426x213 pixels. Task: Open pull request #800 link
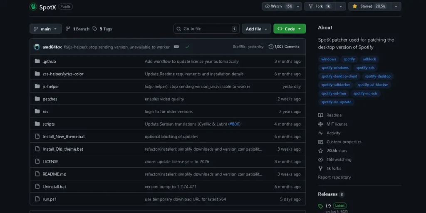[x=234, y=124]
